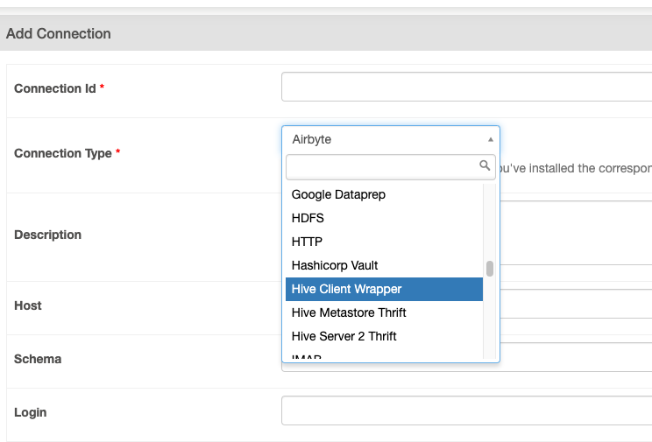The image size is (652, 442).
Task: Click the Connection Type label
Action: click(x=63, y=153)
